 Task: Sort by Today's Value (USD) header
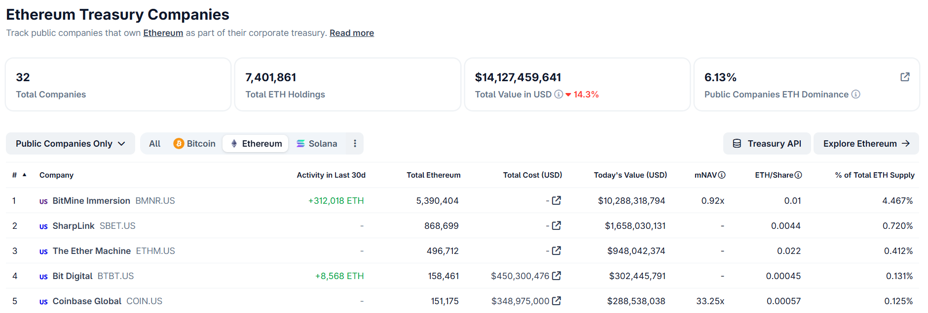click(631, 175)
